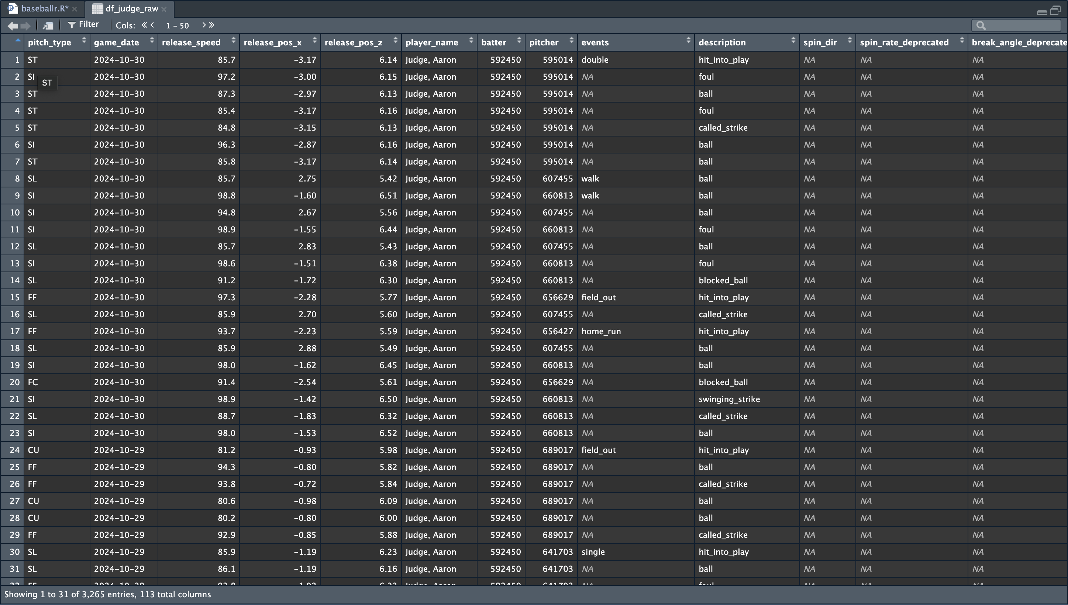Sort by the description column arrows
The height and width of the screenshot is (605, 1068).
793,40
